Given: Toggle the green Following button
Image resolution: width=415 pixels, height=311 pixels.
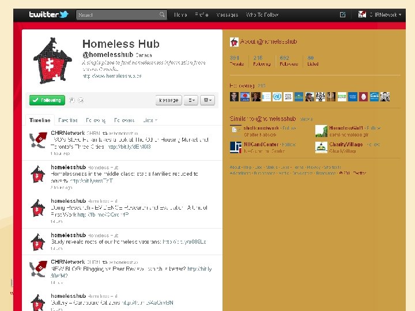Looking at the screenshot, I should tap(47, 100).
